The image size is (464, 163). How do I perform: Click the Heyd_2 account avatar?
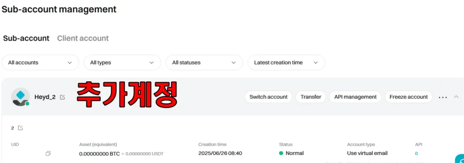pyautogui.click(x=20, y=97)
